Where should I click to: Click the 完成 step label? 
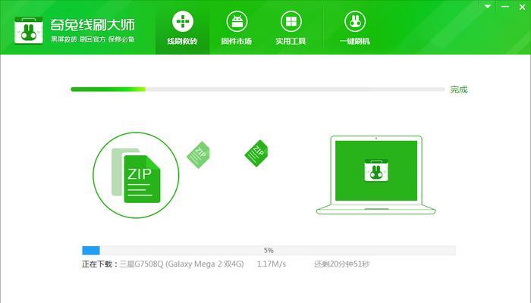tap(458, 89)
